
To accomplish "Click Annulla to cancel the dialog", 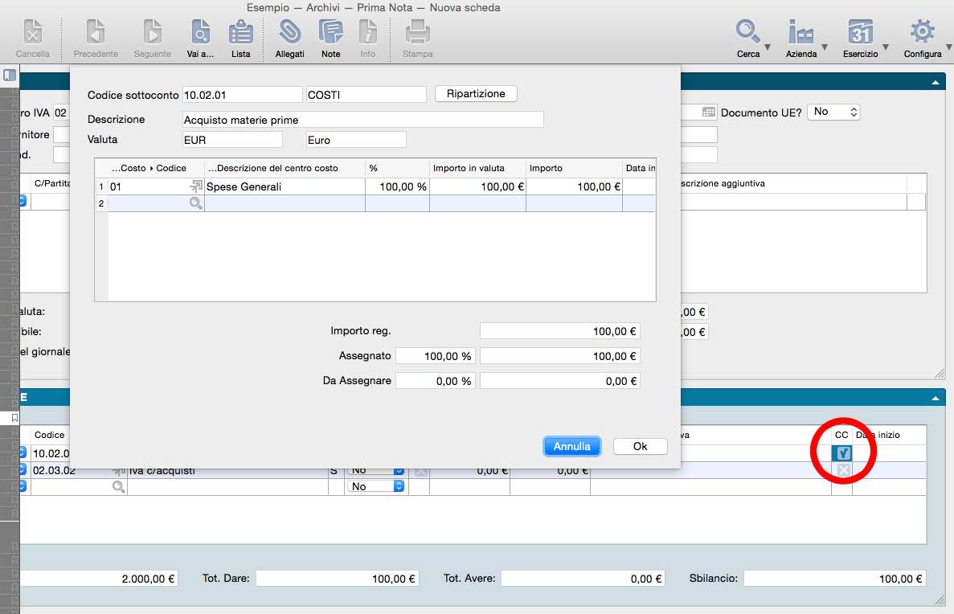I will (x=571, y=446).
